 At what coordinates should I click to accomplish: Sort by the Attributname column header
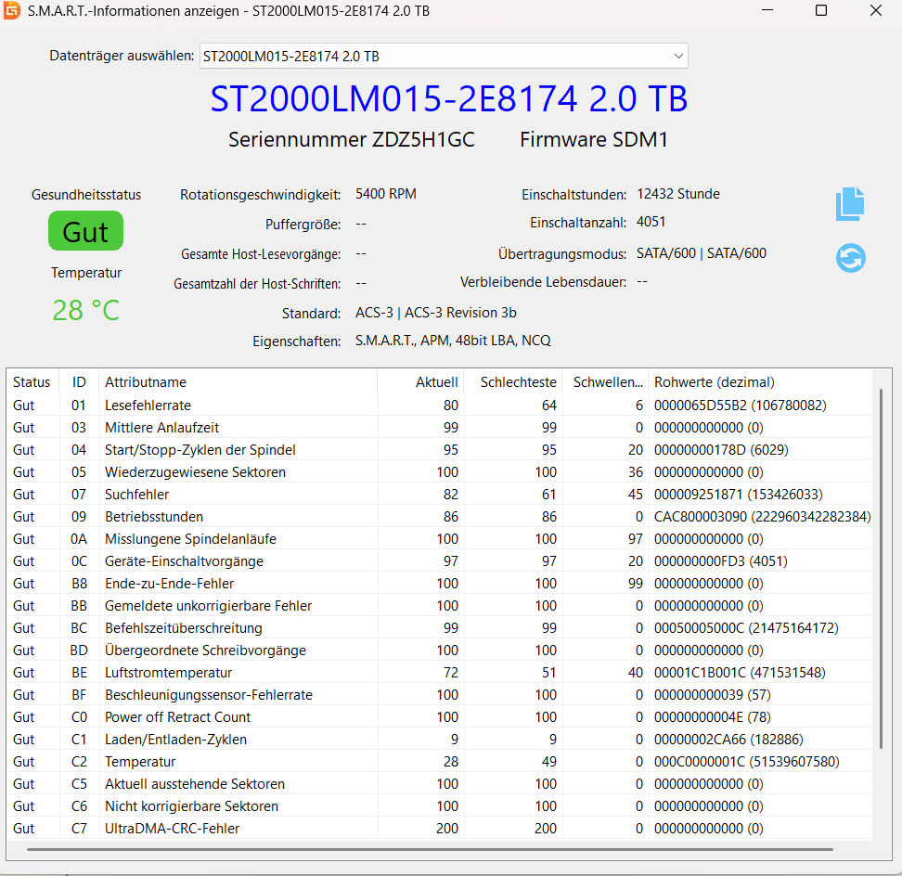pos(146,382)
